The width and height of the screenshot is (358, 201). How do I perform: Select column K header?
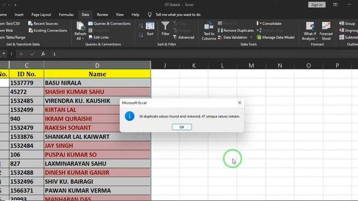click(194, 66)
